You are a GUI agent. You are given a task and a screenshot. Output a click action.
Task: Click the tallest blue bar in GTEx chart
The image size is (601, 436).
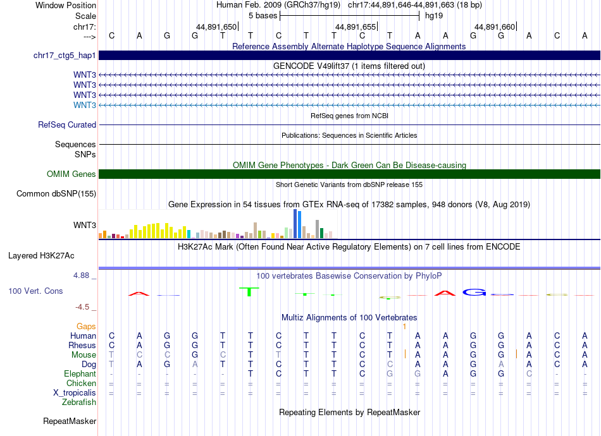click(295, 224)
